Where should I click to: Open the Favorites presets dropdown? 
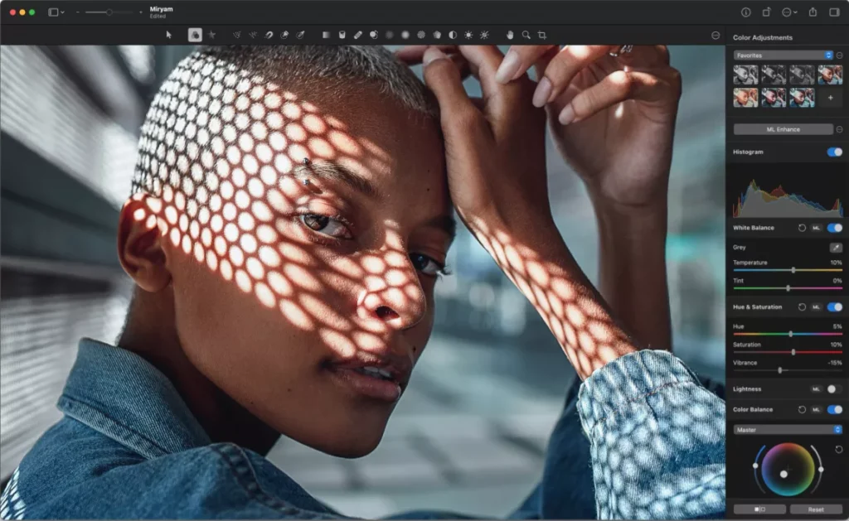tap(783, 55)
